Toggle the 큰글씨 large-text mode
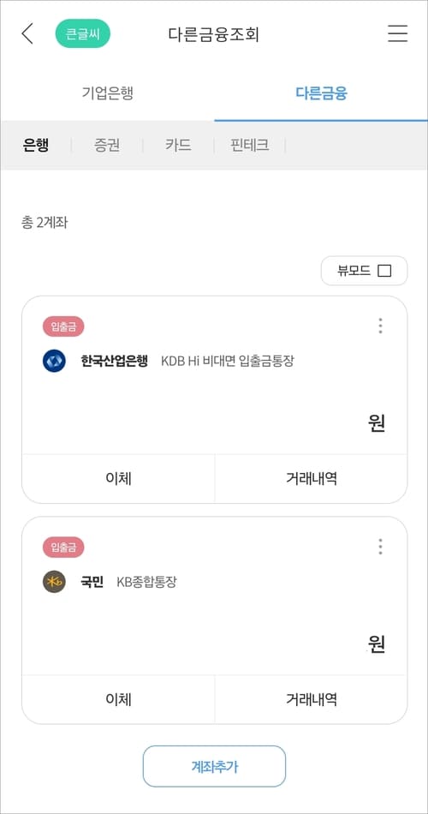 click(82, 33)
